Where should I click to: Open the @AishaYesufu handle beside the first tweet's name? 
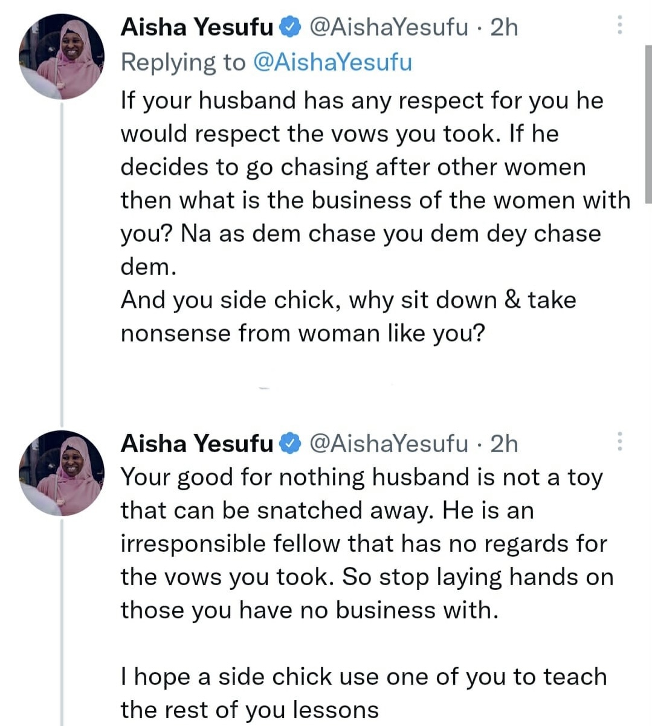(x=389, y=27)
